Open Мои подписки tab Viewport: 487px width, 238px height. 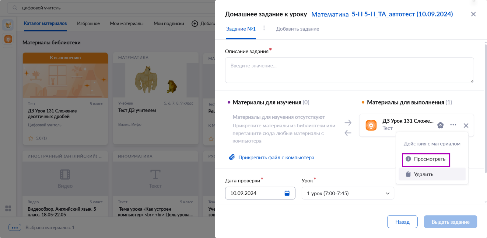[169, 23]
